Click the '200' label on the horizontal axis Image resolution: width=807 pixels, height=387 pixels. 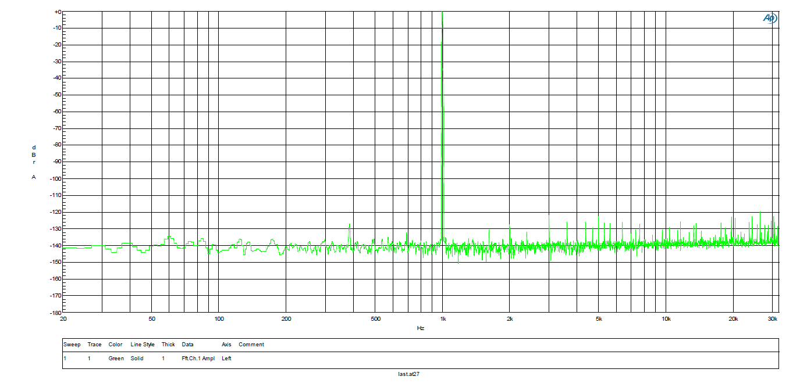point(286,319)
